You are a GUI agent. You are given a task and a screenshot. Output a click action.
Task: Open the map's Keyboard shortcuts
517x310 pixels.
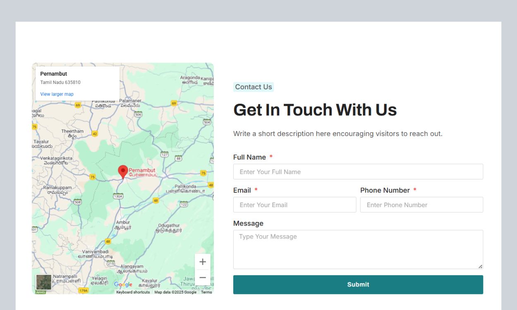133,292
